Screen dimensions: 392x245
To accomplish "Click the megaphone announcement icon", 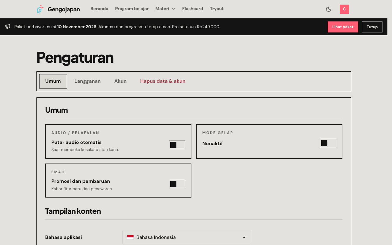I will point(8,27).
